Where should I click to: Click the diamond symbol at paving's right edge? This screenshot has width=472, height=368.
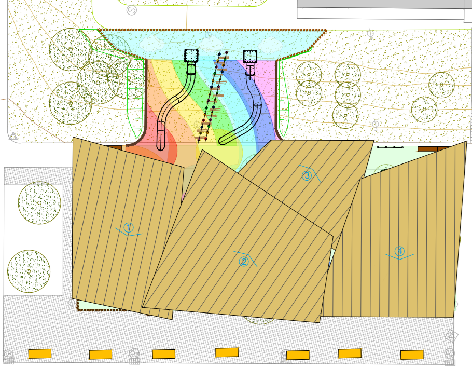[x=452, y=336]
